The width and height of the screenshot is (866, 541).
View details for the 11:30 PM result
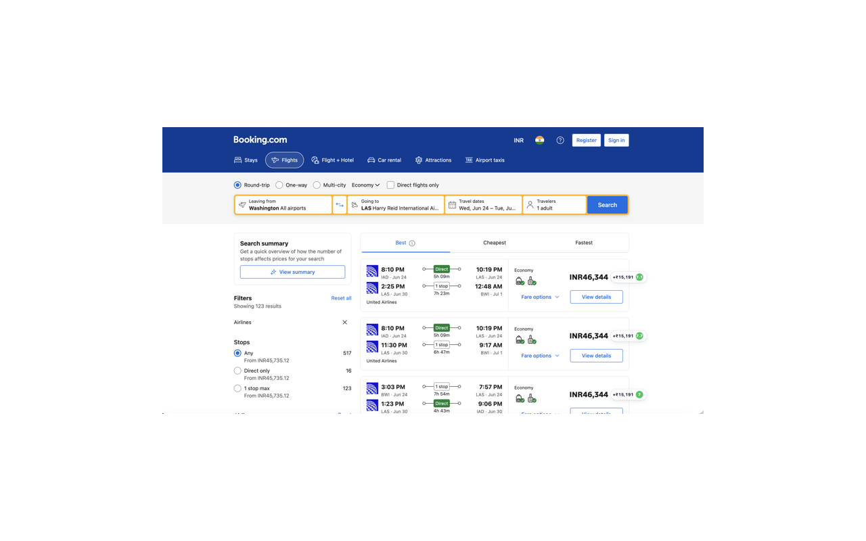[x=596, y=356]
